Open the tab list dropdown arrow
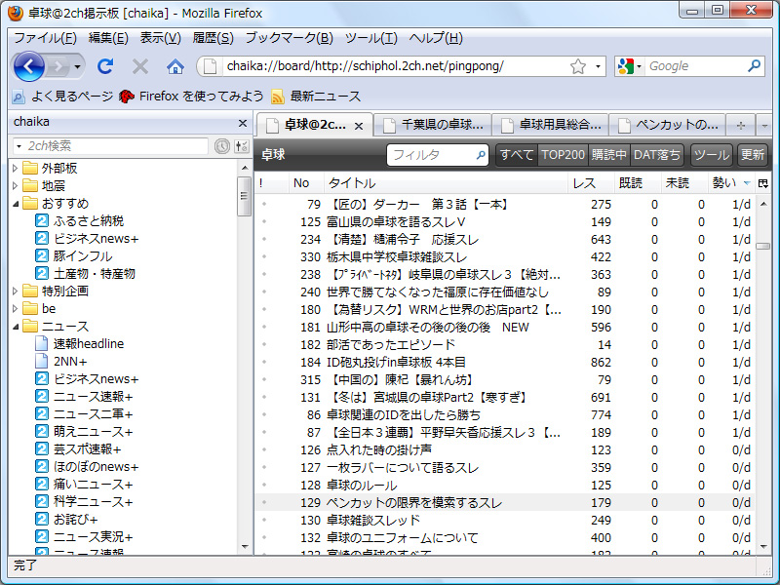780x585 pixels. 764,126
